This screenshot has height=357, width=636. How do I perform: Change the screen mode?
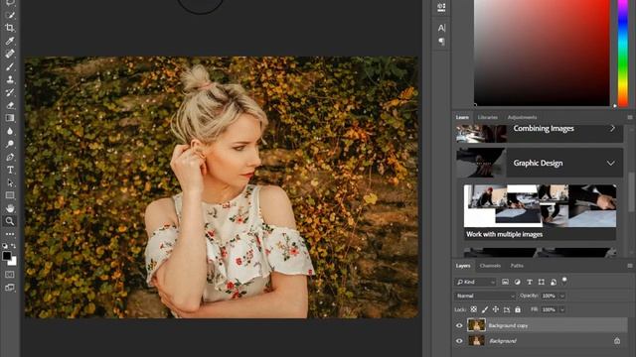(10, 288)
